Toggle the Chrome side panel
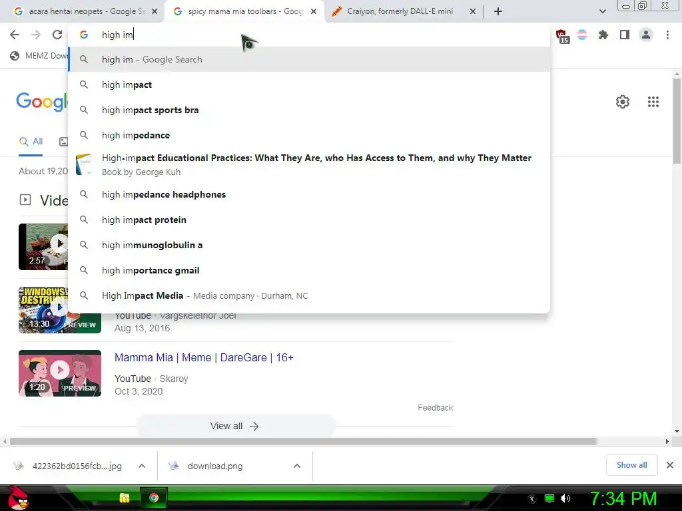 tap(625, 35)
